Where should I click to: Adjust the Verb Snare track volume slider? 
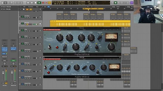[x=36, y=51]
